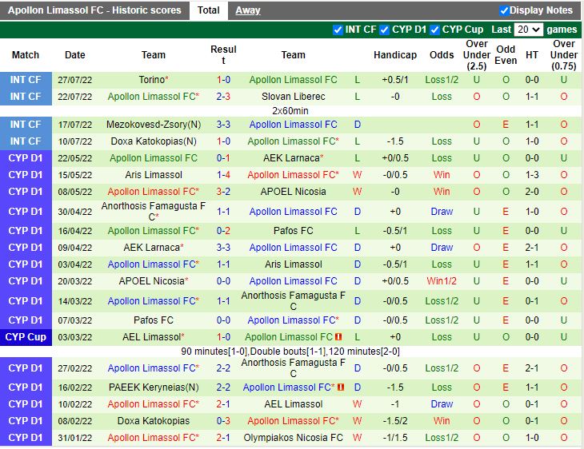Switch to the Total tab
This screenshot has height=449, width=584.
coord(208,10)
